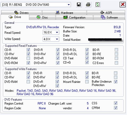Toggle BD-ROM checkbox
Image resolution: width=127 pixels, height=115 pixels.
[x=117, y=58]
